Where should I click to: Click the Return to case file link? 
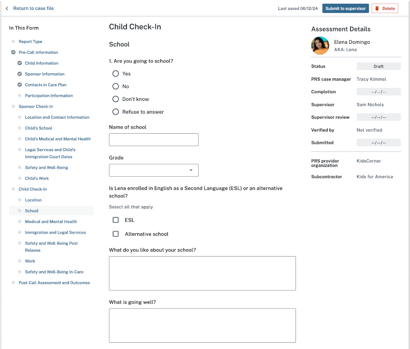coord(33,8)
